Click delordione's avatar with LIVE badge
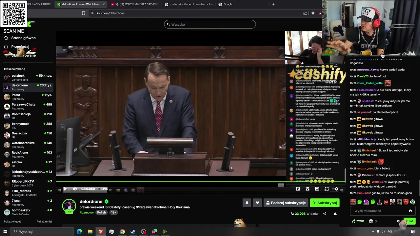This screenshot has width=420, height=236. (x=69, y=206)
